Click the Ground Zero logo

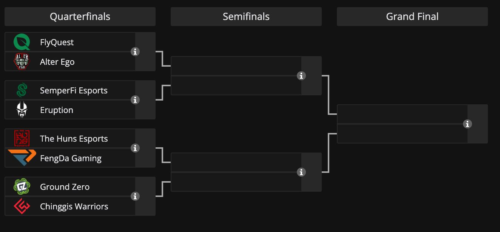pyautogui.click(x=22, y=187)
